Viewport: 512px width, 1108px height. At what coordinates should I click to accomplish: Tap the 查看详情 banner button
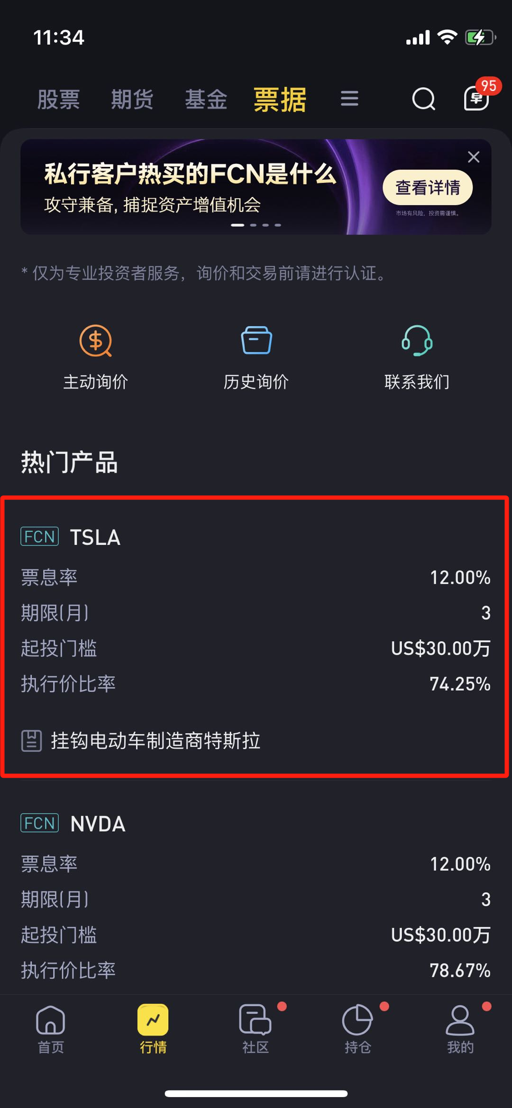pyautogui.click(x=428, y=188)
